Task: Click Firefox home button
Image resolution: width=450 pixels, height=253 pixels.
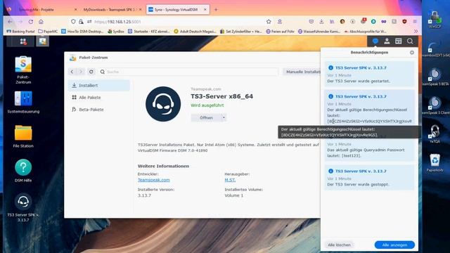Action: pyautogui.click(x=41, y=22)
